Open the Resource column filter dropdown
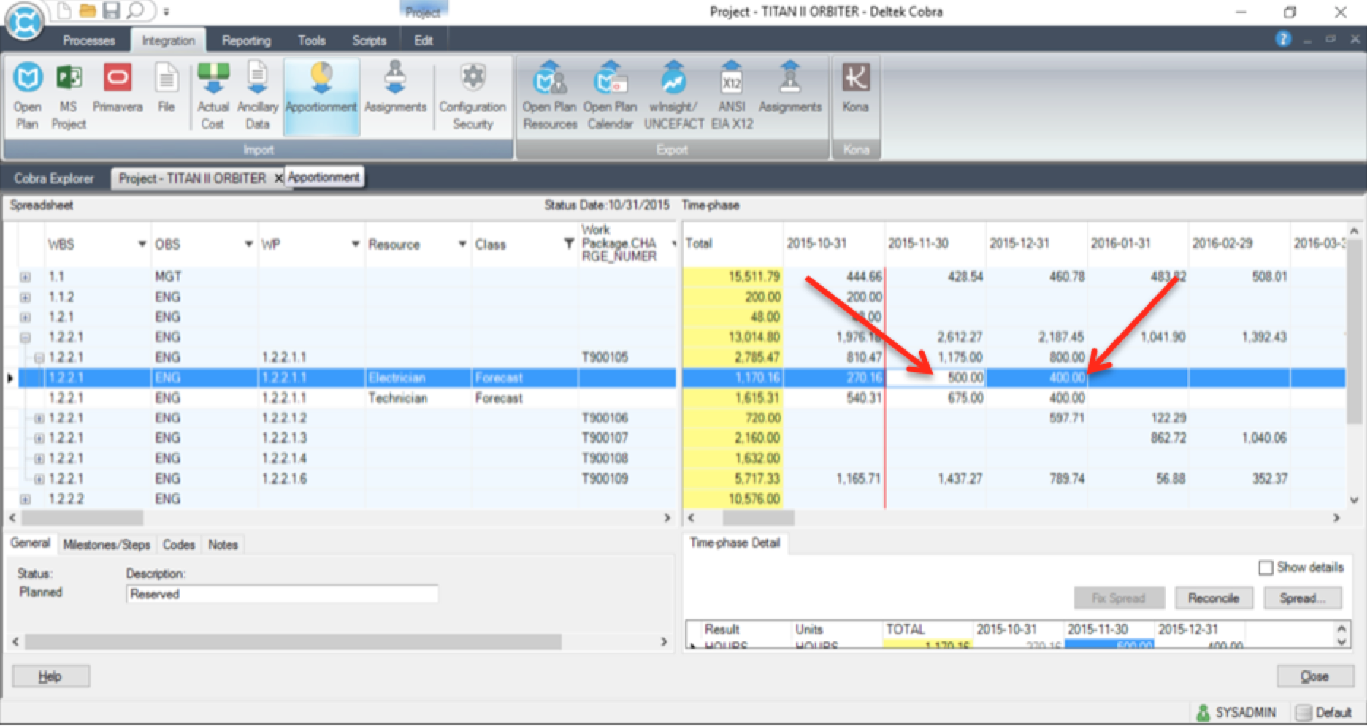Image resolution: width=1370 pixels, height=726 pixels. tap(461, 244)
